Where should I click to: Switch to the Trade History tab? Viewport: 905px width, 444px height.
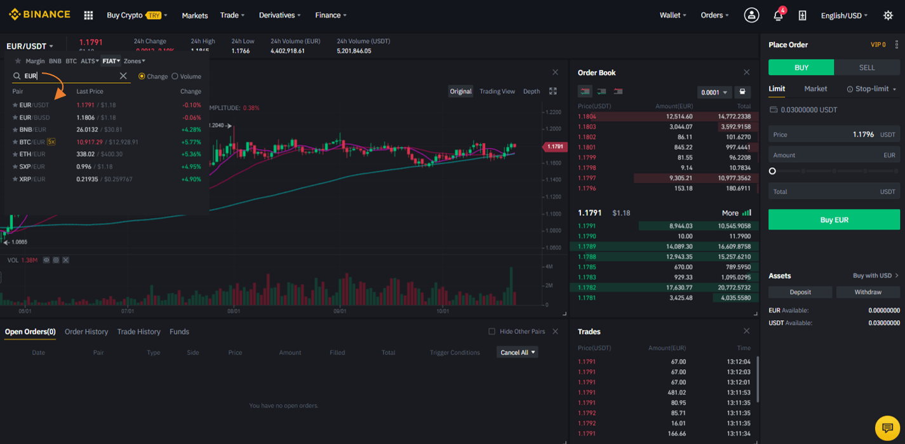point(138,332)
